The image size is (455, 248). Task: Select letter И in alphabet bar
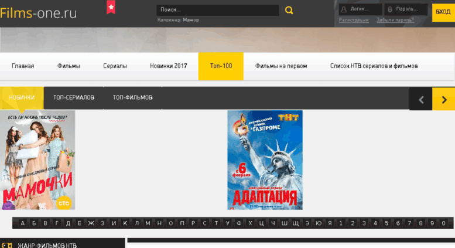point(114,223)
